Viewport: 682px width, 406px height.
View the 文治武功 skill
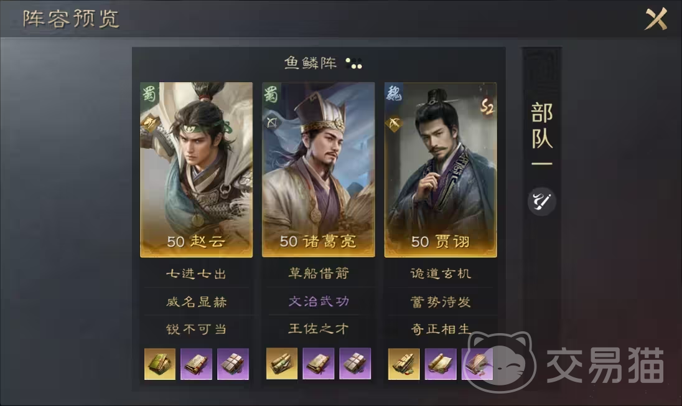click(x=319, y=301)
